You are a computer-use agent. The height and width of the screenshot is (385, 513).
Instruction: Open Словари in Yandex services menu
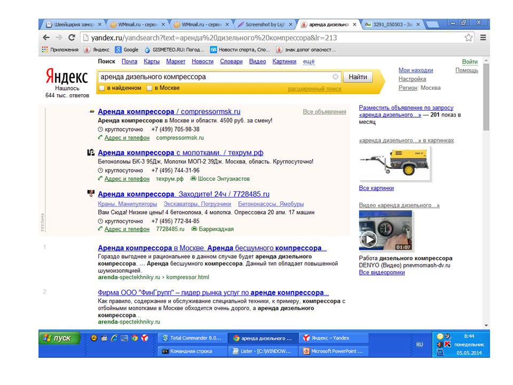pyautogui.click(x=231, y=61)
